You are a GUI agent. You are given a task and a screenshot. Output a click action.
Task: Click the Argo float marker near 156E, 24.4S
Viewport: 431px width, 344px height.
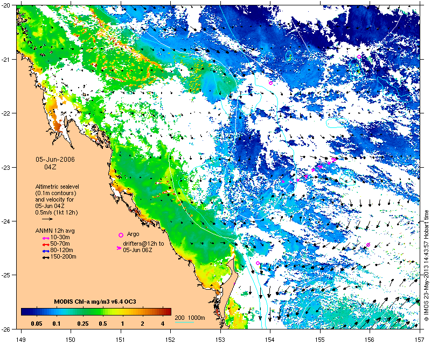tap(369, 245)
